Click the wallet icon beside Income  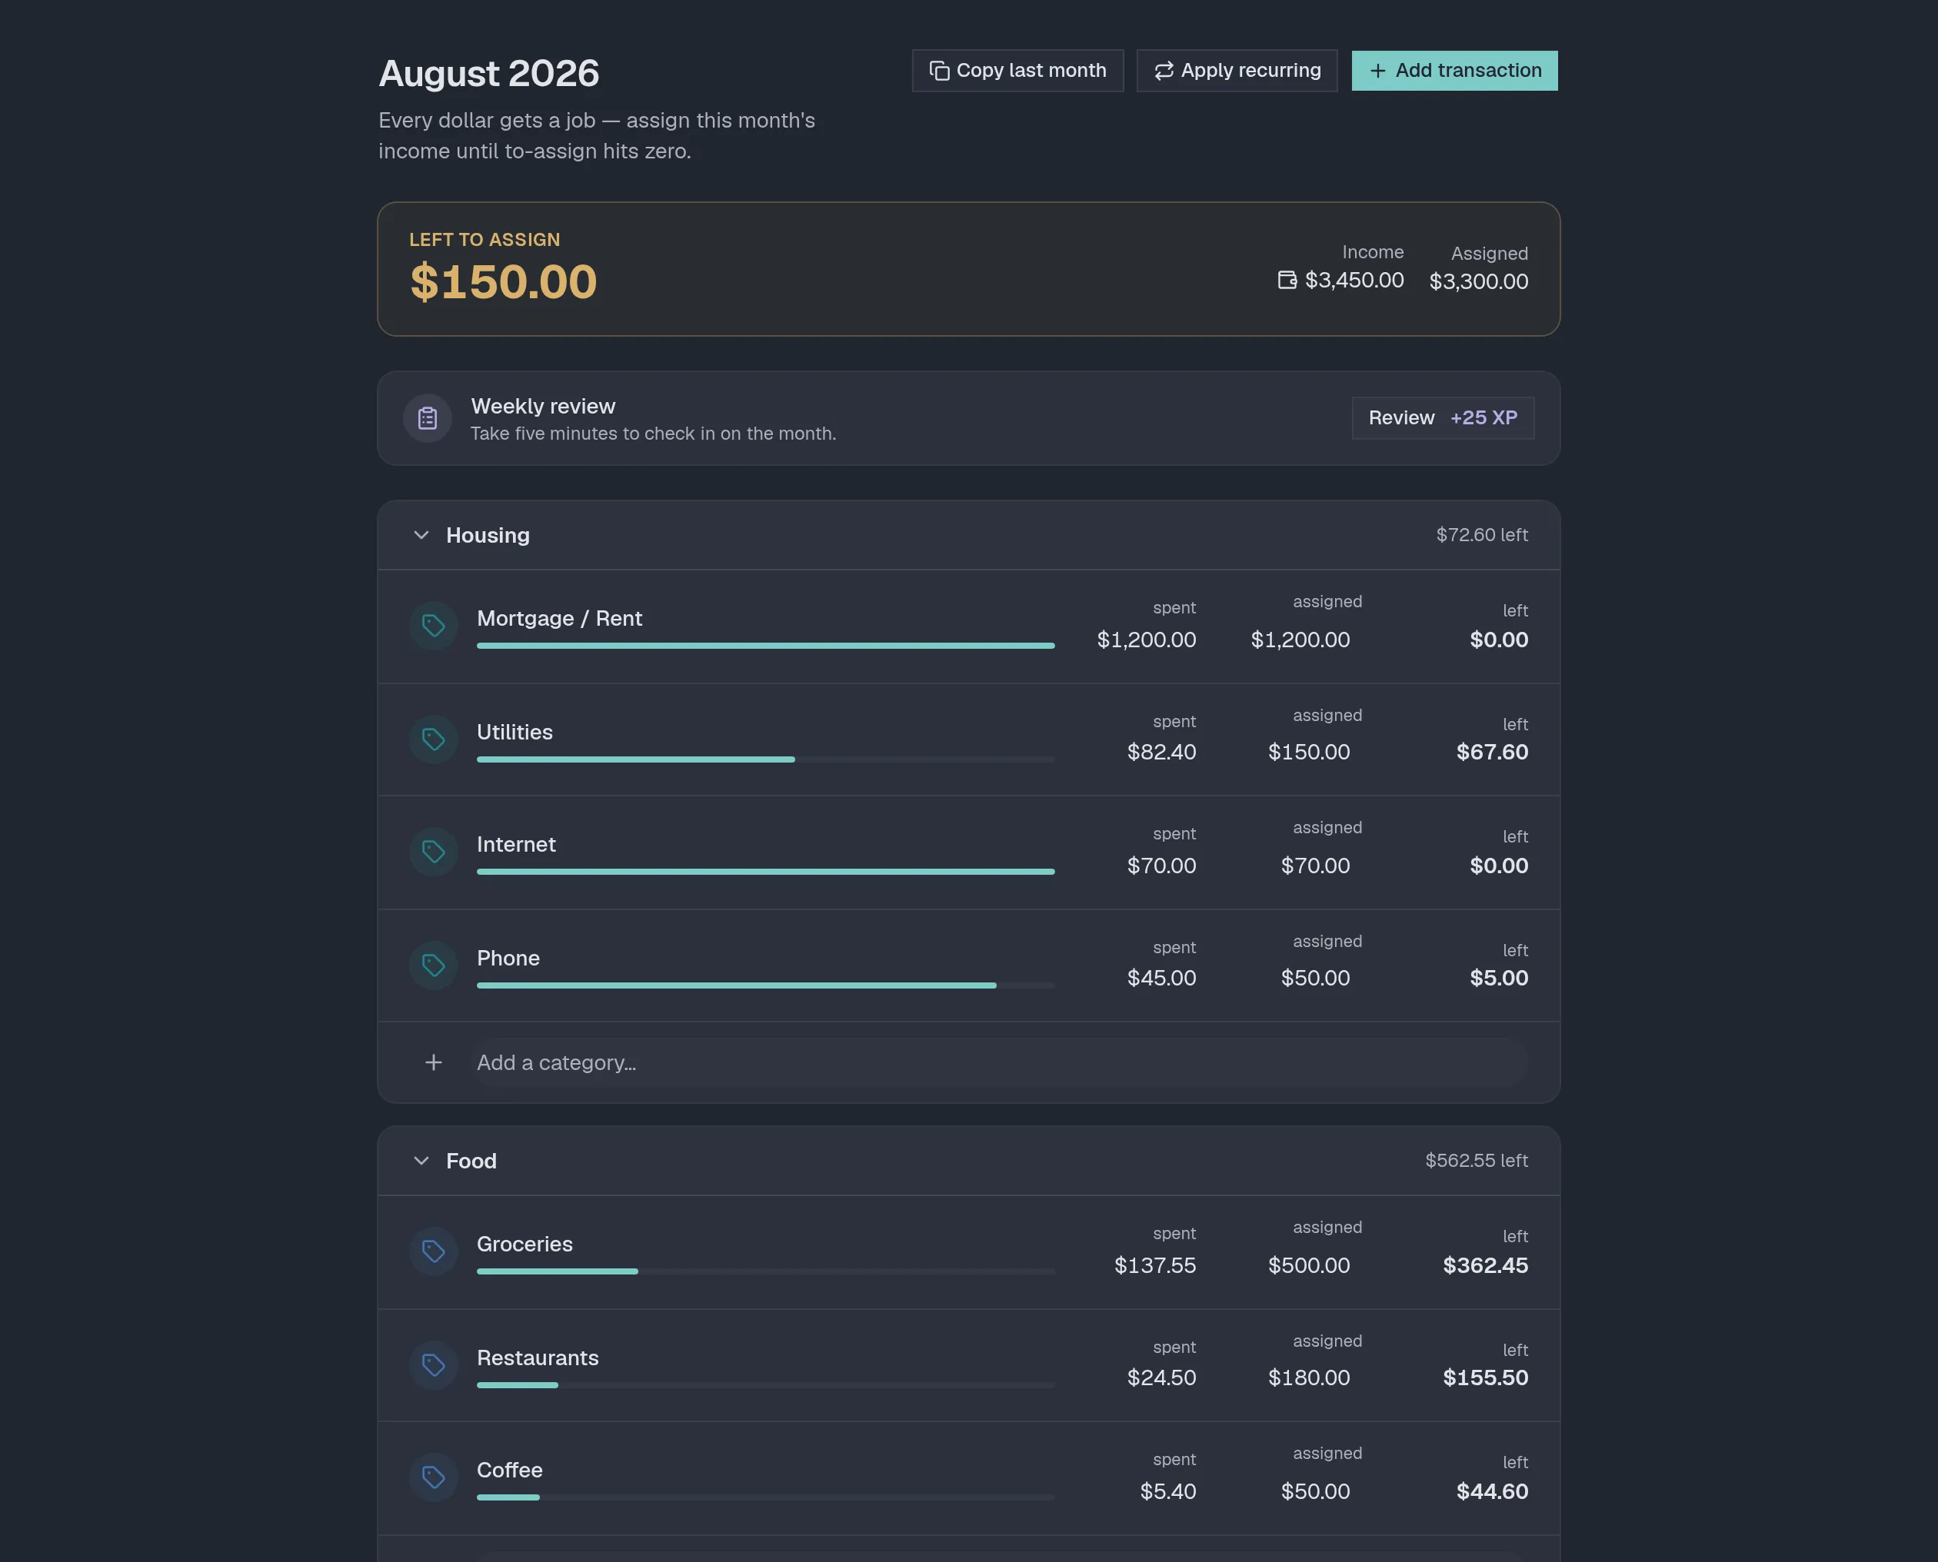pyautogui.click(x=1287, y=280)
